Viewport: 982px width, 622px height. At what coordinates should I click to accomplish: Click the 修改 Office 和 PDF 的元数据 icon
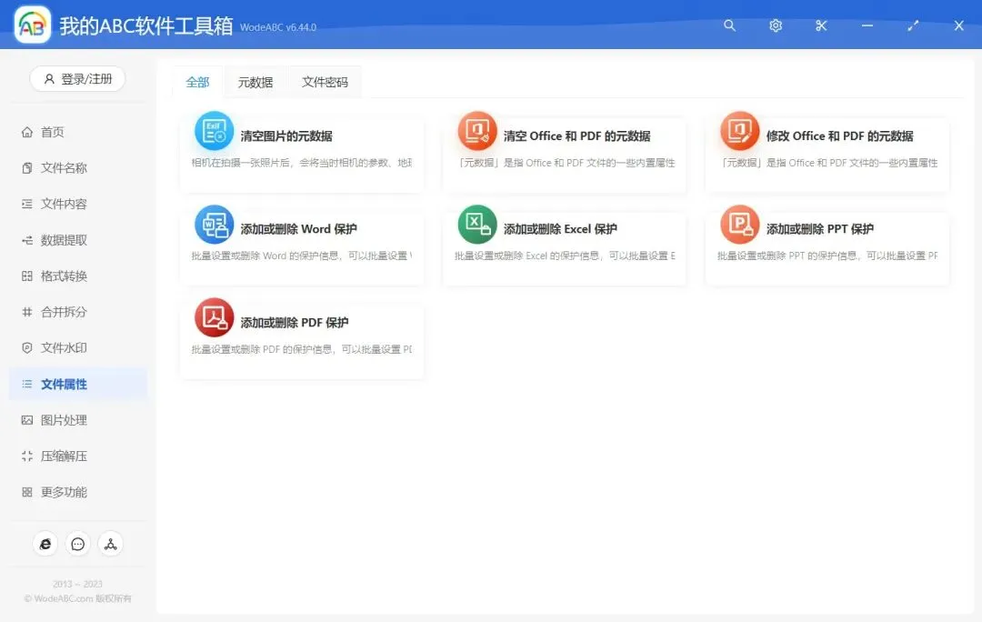click(739, 131)
